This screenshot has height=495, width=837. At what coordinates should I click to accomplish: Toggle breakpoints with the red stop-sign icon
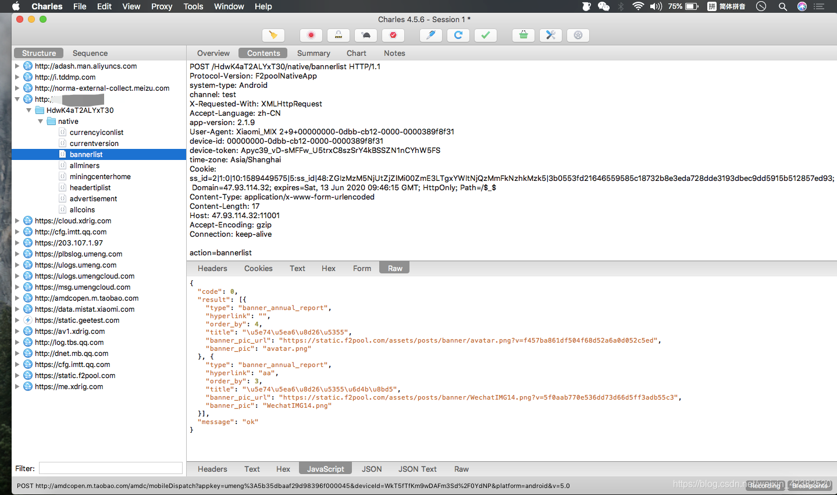[393, 35]
